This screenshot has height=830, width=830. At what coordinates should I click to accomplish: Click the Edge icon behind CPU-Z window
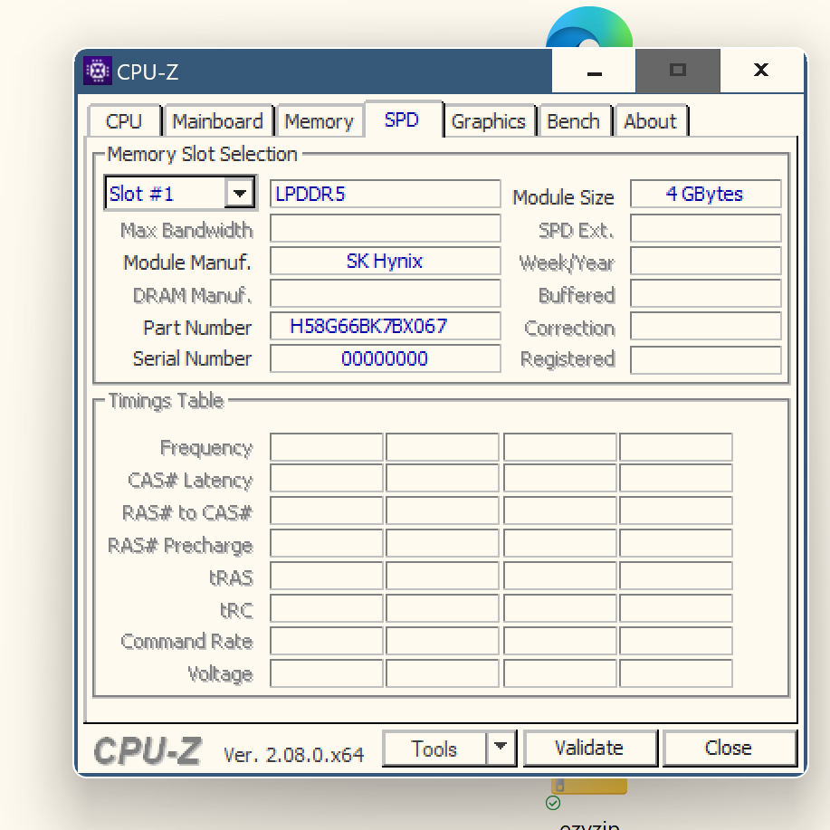pyautogui.click(x=589, y=27)
